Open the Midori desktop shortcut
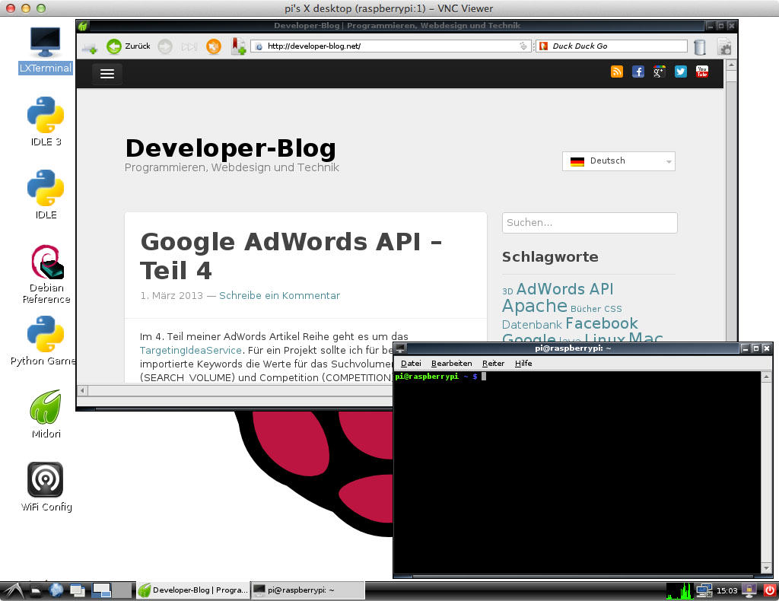The height and width of the screenshot is (601, 779). (46, 413)
